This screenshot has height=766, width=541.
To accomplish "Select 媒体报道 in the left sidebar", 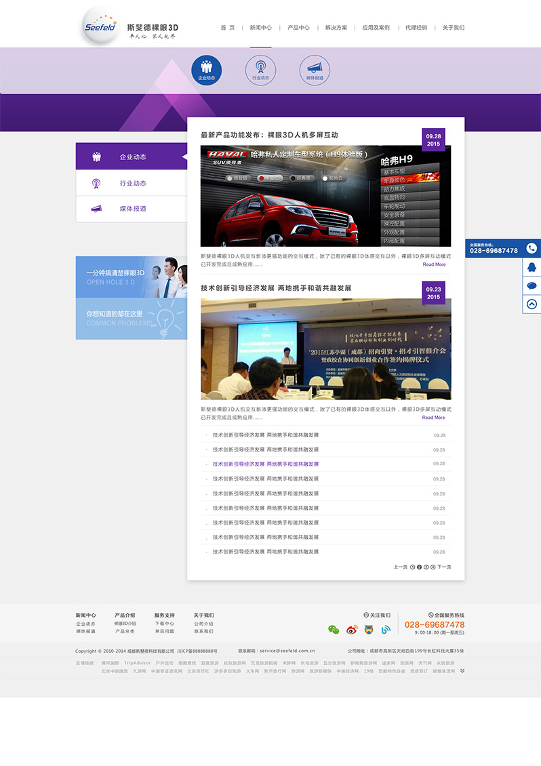I will click(x=132, y=209).
